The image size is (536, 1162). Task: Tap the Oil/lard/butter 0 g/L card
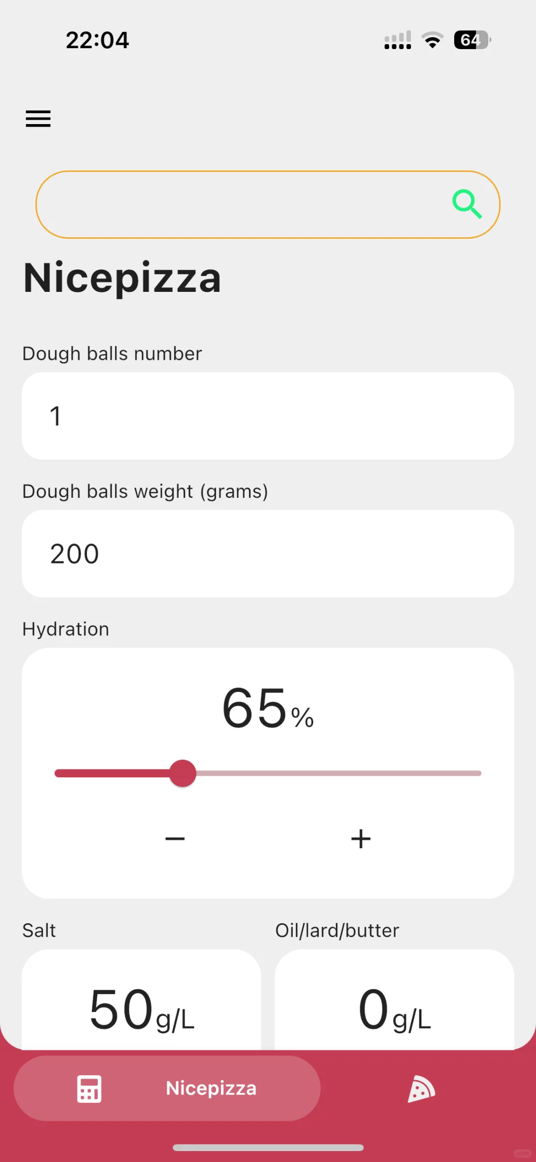pos(395,1008)
